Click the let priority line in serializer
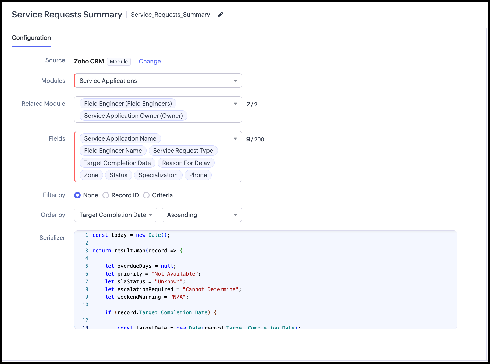The image size is (490, 364). pyautogui.click(x=153, y=274)
